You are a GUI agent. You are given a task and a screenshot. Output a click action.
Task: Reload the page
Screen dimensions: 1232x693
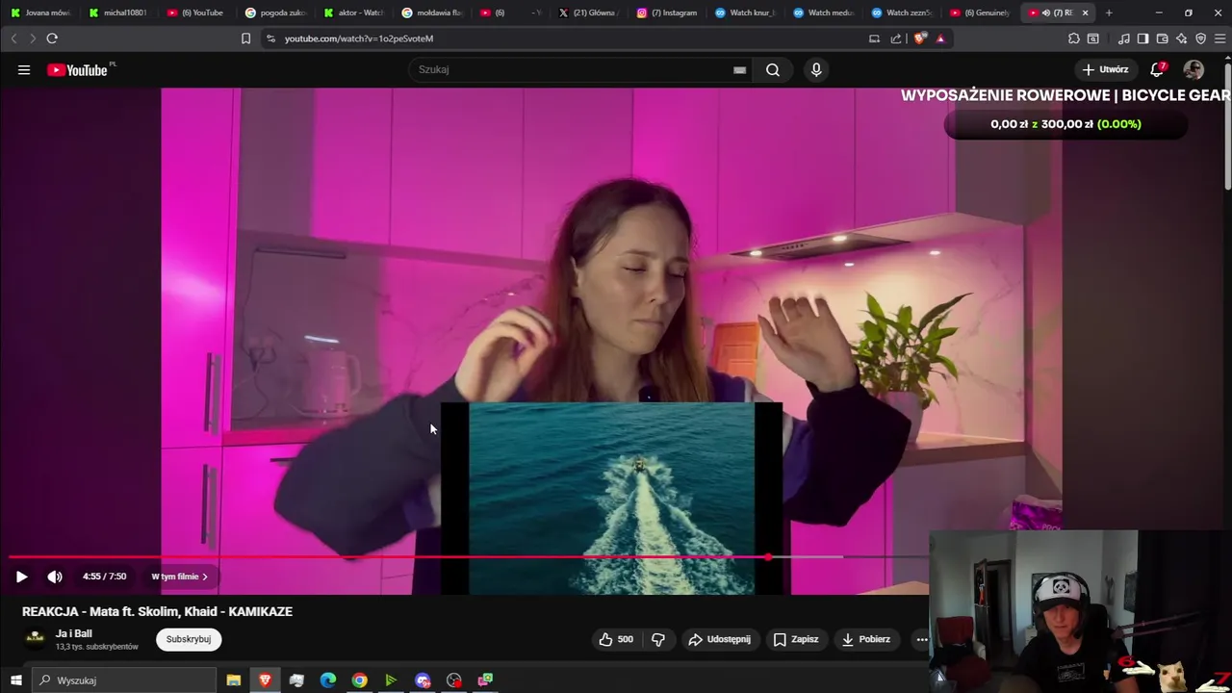pyautogui.click(x=52, y=38)
